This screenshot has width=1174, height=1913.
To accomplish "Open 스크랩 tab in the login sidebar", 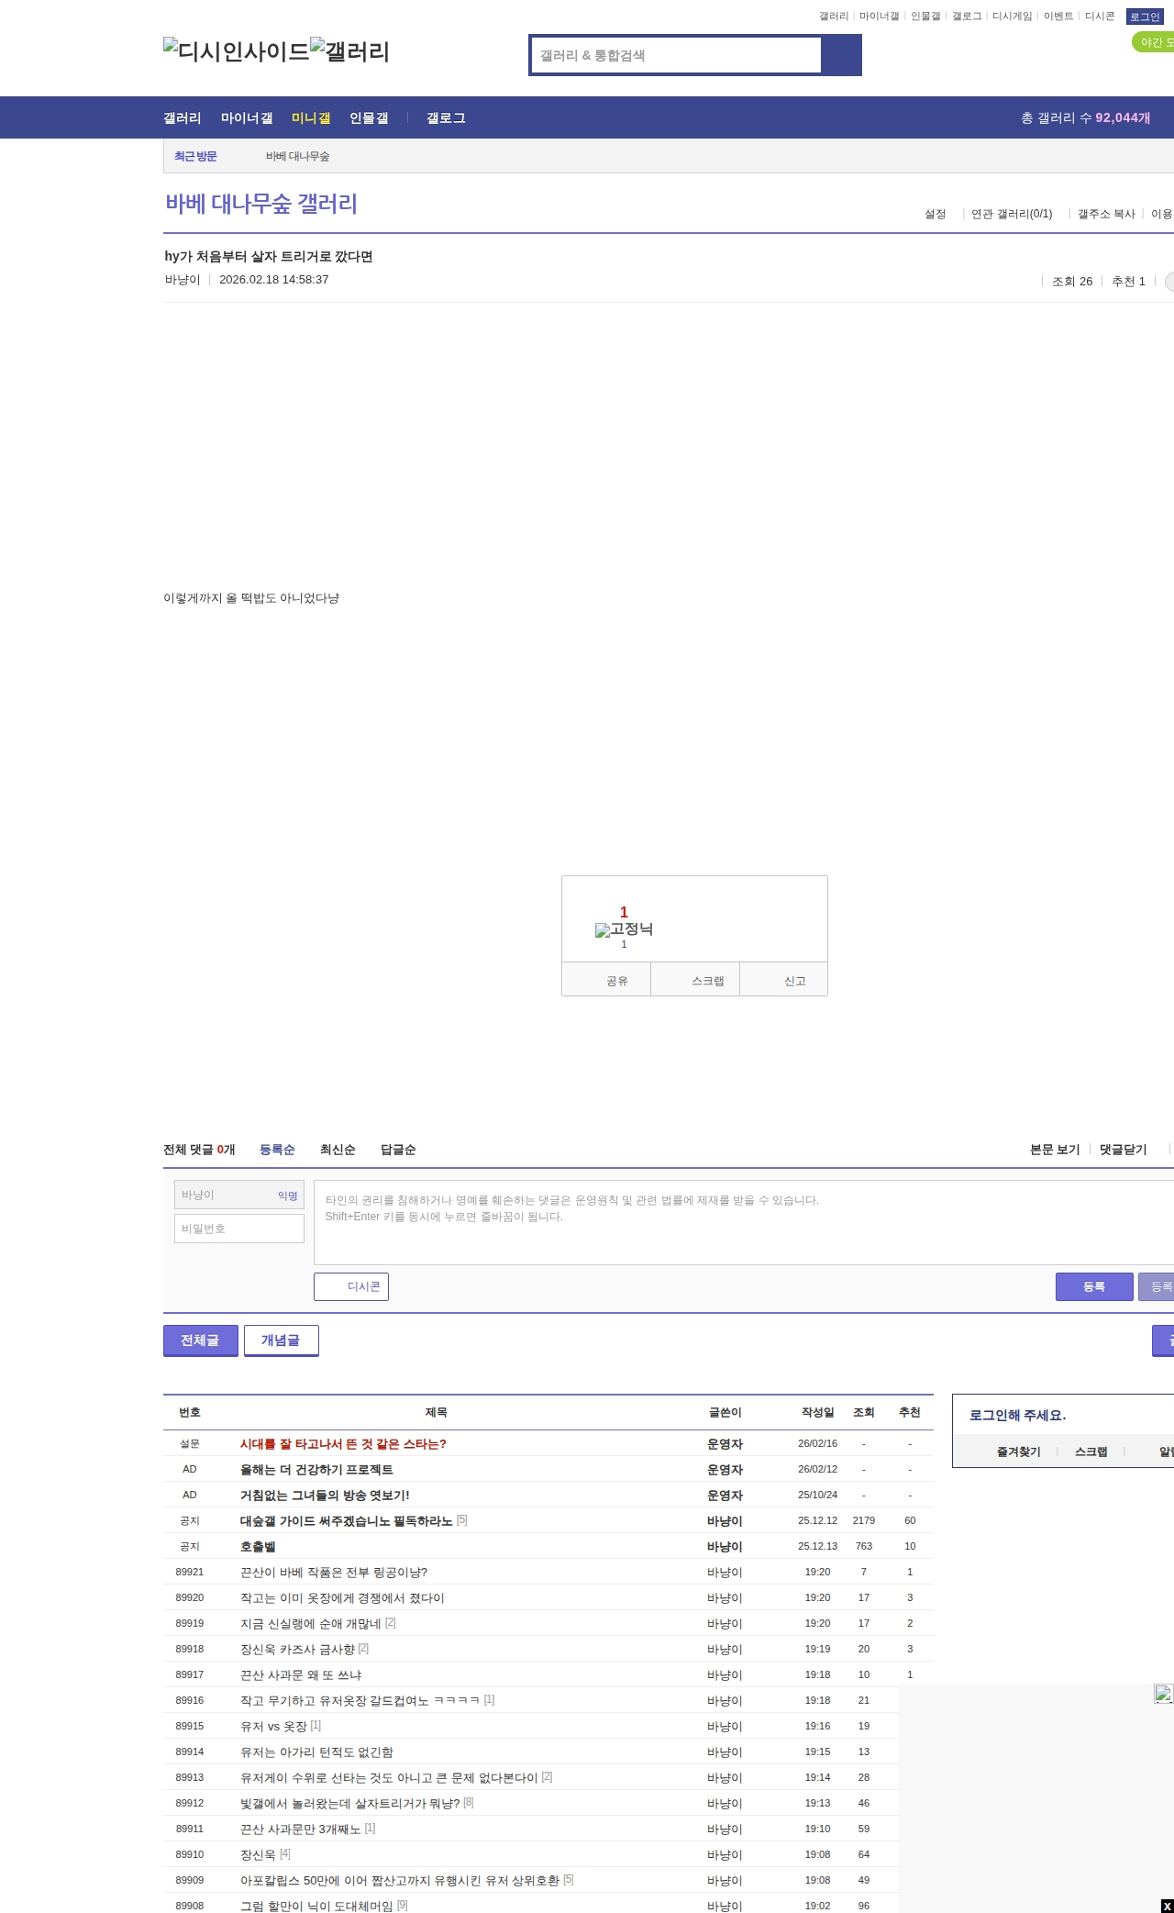I will point(1091,1451).
